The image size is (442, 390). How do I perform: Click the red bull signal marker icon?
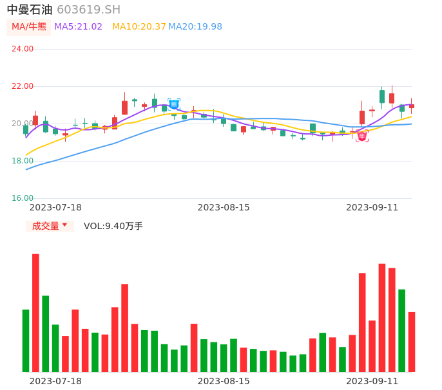(362, 136)
